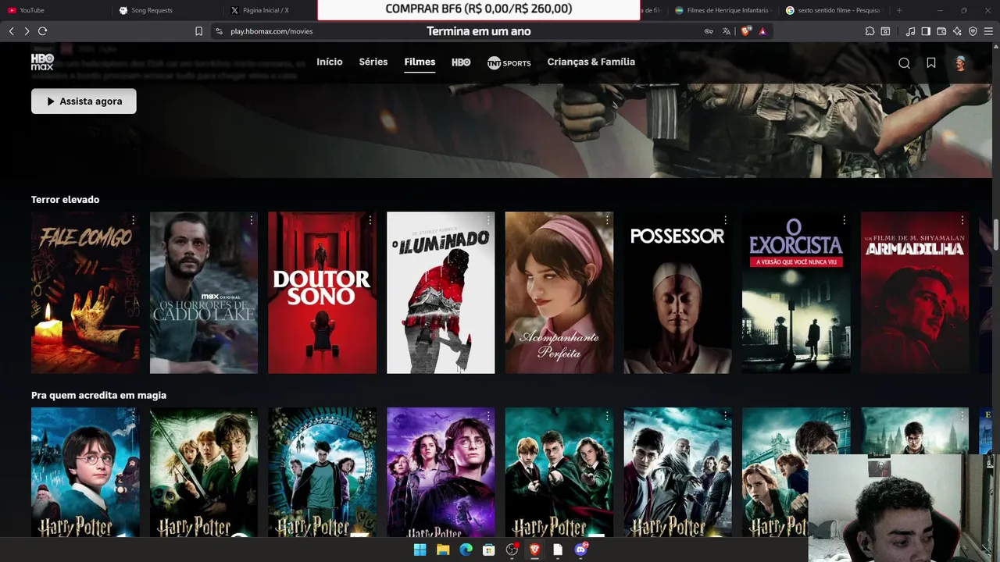Open O Iluminado poster
The width and height of the screenshot is (1000, 562).
(x=441, y=293)
